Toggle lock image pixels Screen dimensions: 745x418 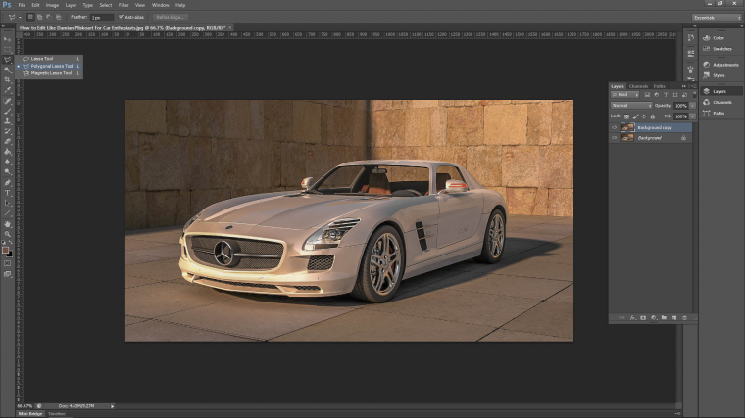pyautogui.click(x=635, y=116)
